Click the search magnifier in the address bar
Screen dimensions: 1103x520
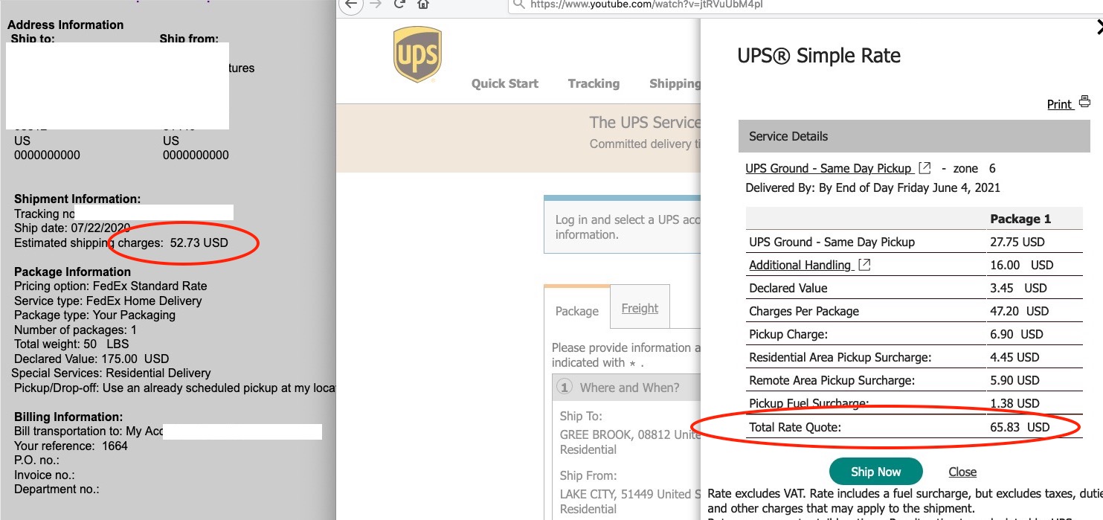pyautogui.click(x=518, y=4)
